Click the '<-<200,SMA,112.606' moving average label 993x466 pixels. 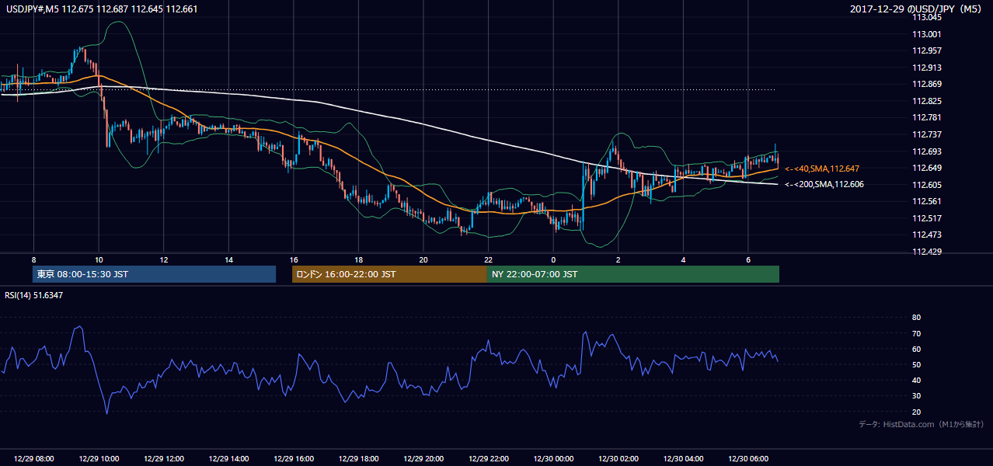tap(824, 185)
